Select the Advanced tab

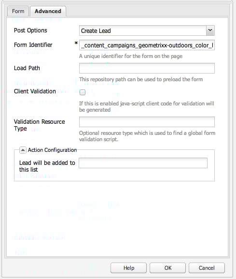pos(48,11)
